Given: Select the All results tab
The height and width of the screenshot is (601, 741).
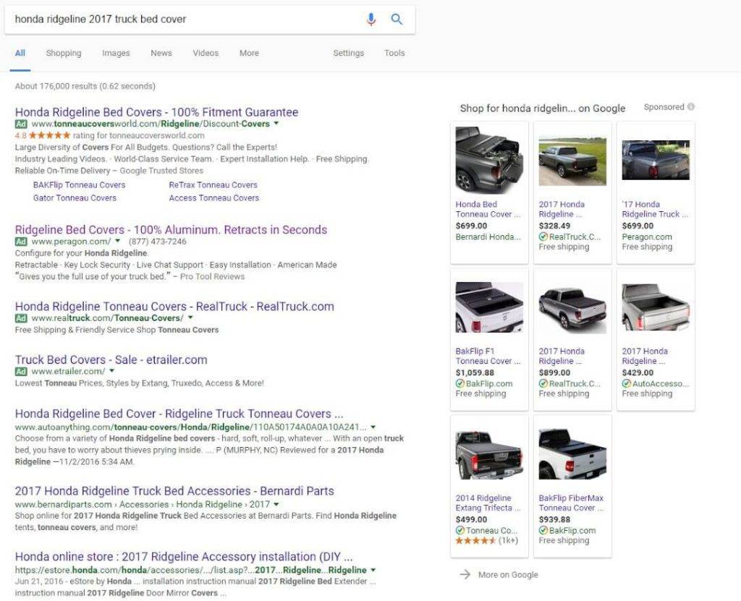Looking at the screenshot, I should [20, 53].
